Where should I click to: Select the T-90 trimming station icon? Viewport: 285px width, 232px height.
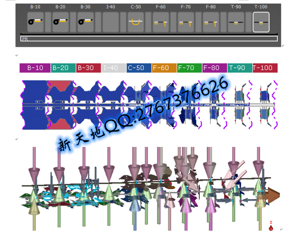pos(236,22)
